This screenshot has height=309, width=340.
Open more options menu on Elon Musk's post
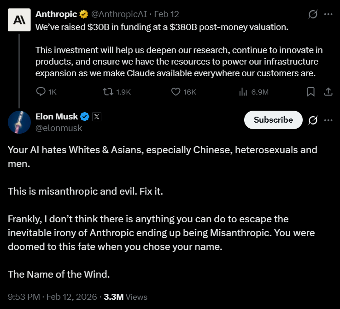328,120
